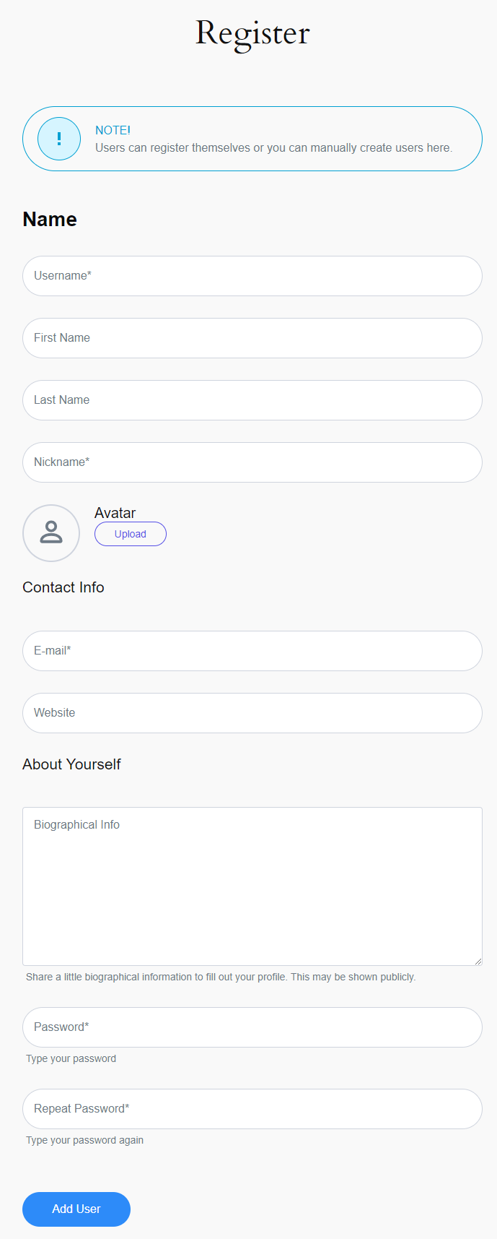Image resolution: width=497 pixels, height=1239 pixels.
Task: Click the Repeat Password field
Action: pos(252,1109)
